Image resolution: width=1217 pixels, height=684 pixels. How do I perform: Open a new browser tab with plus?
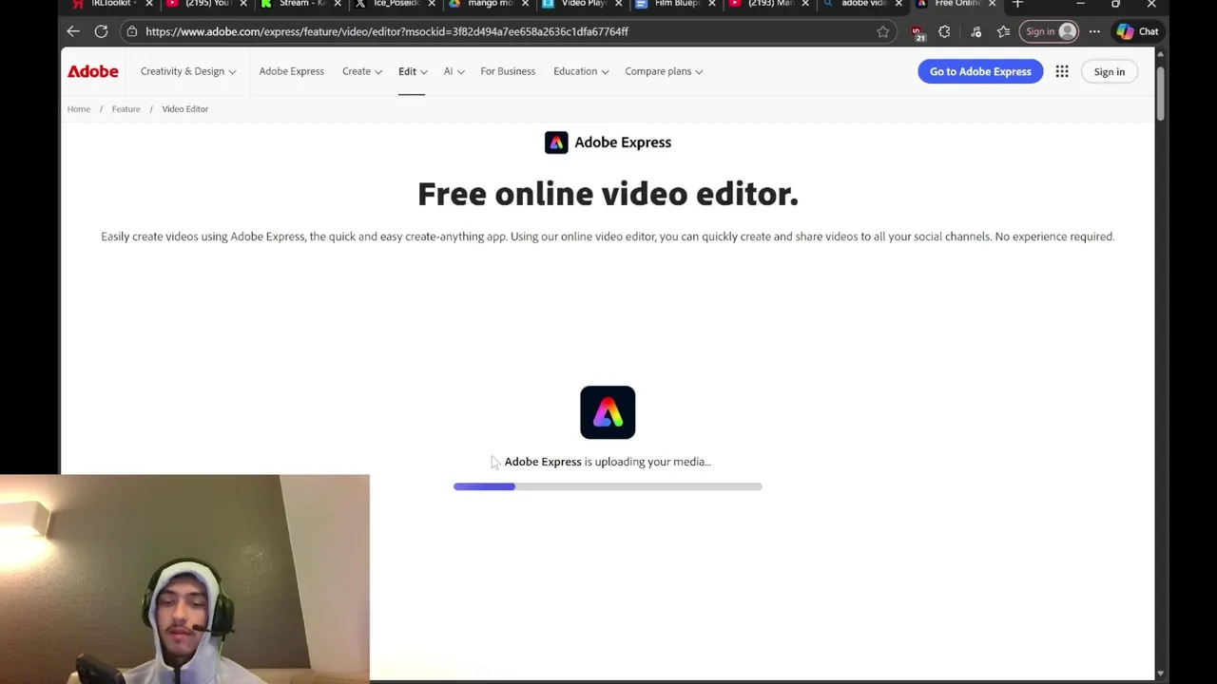pos(1017,4)
